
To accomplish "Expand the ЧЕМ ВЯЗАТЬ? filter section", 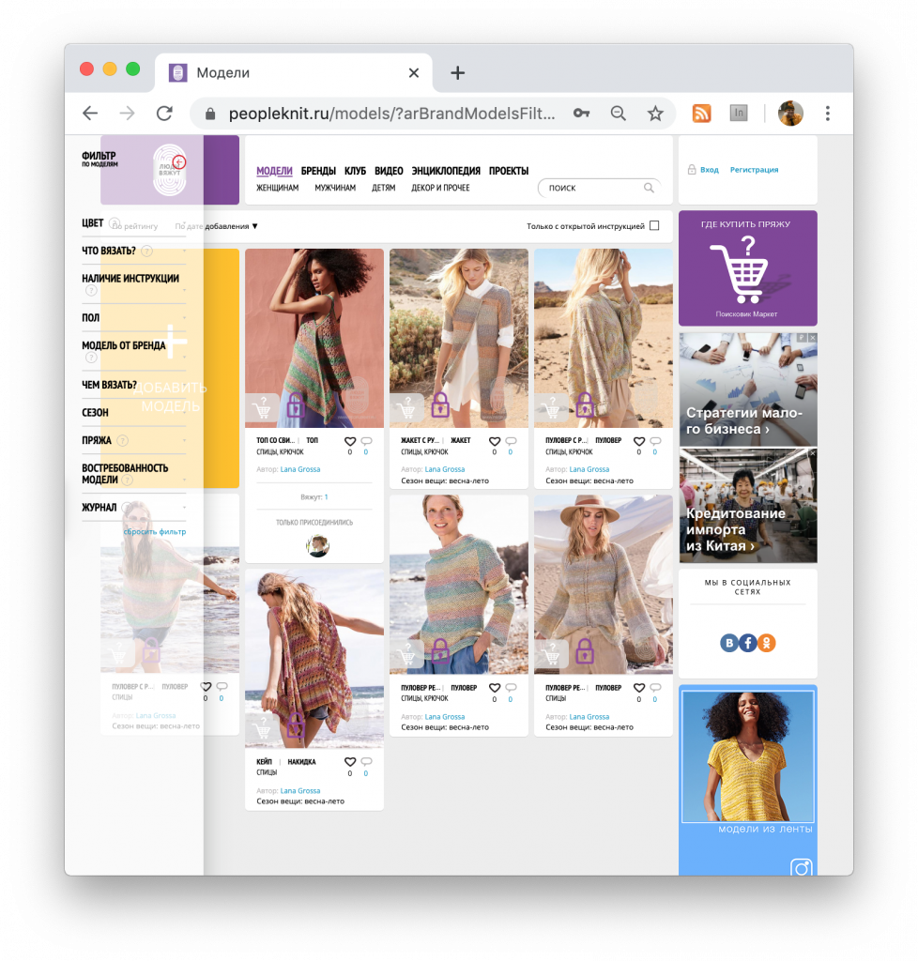I will tap(133, 385).
